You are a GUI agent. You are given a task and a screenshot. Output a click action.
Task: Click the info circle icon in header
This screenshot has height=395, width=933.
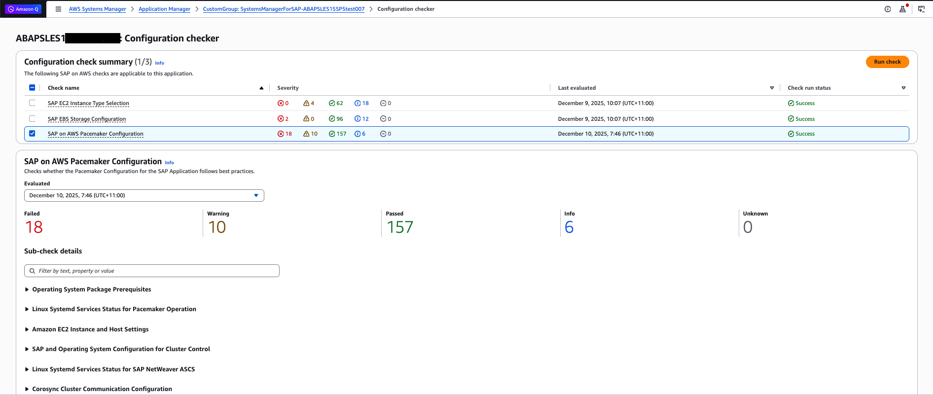888,9
